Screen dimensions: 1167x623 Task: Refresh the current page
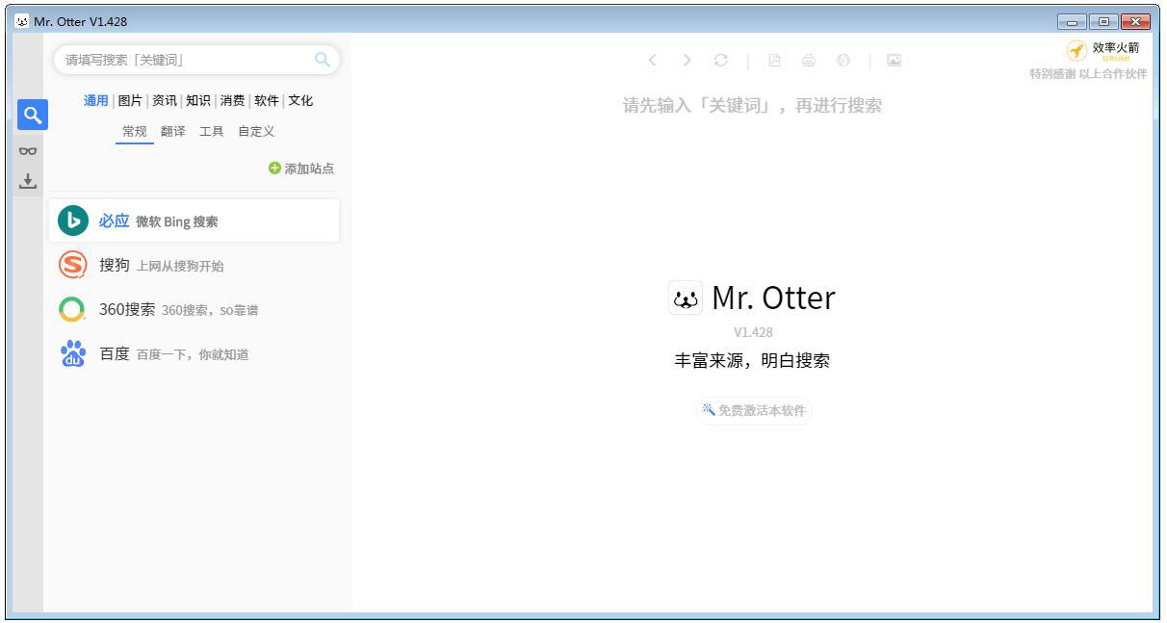[x=721, y=60]
